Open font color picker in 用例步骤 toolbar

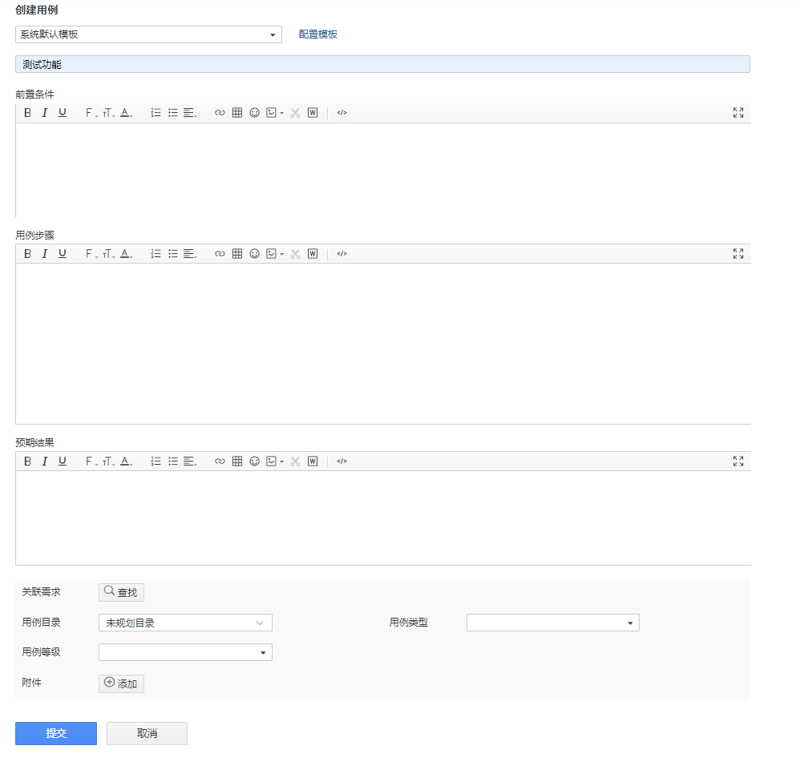126,253
